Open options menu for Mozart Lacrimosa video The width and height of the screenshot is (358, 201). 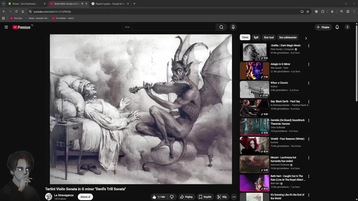coord(309,158)
